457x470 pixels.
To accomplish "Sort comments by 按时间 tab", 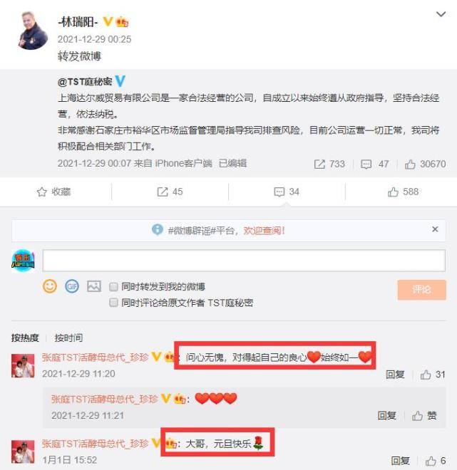I will coord(68,338).
